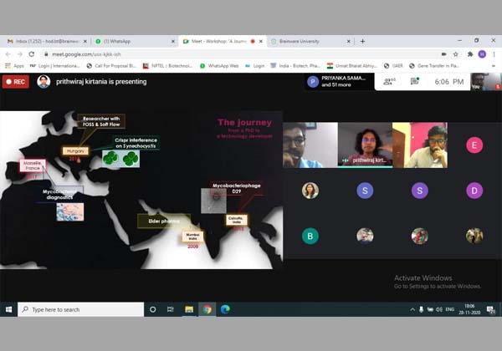Show hidden system tray icons
The image size is (502, 351).
[x=412, y=309]
